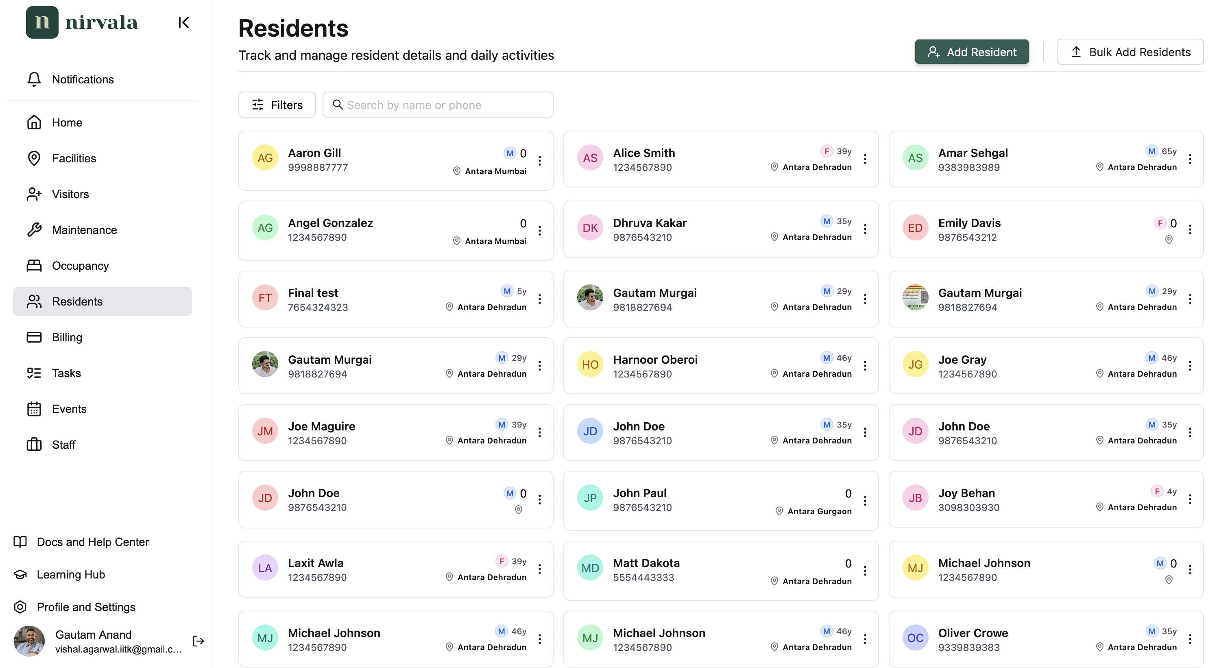This screenshot has height=668, width=1230.
Task: Click the Visitors person-plus icon
Action: click(34, 194)
